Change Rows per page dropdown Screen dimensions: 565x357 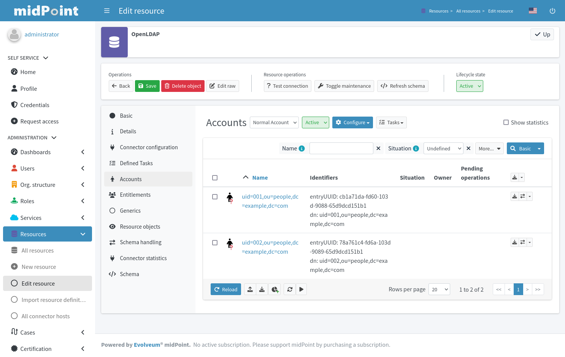pyautogui.click(x=439, y=289)
